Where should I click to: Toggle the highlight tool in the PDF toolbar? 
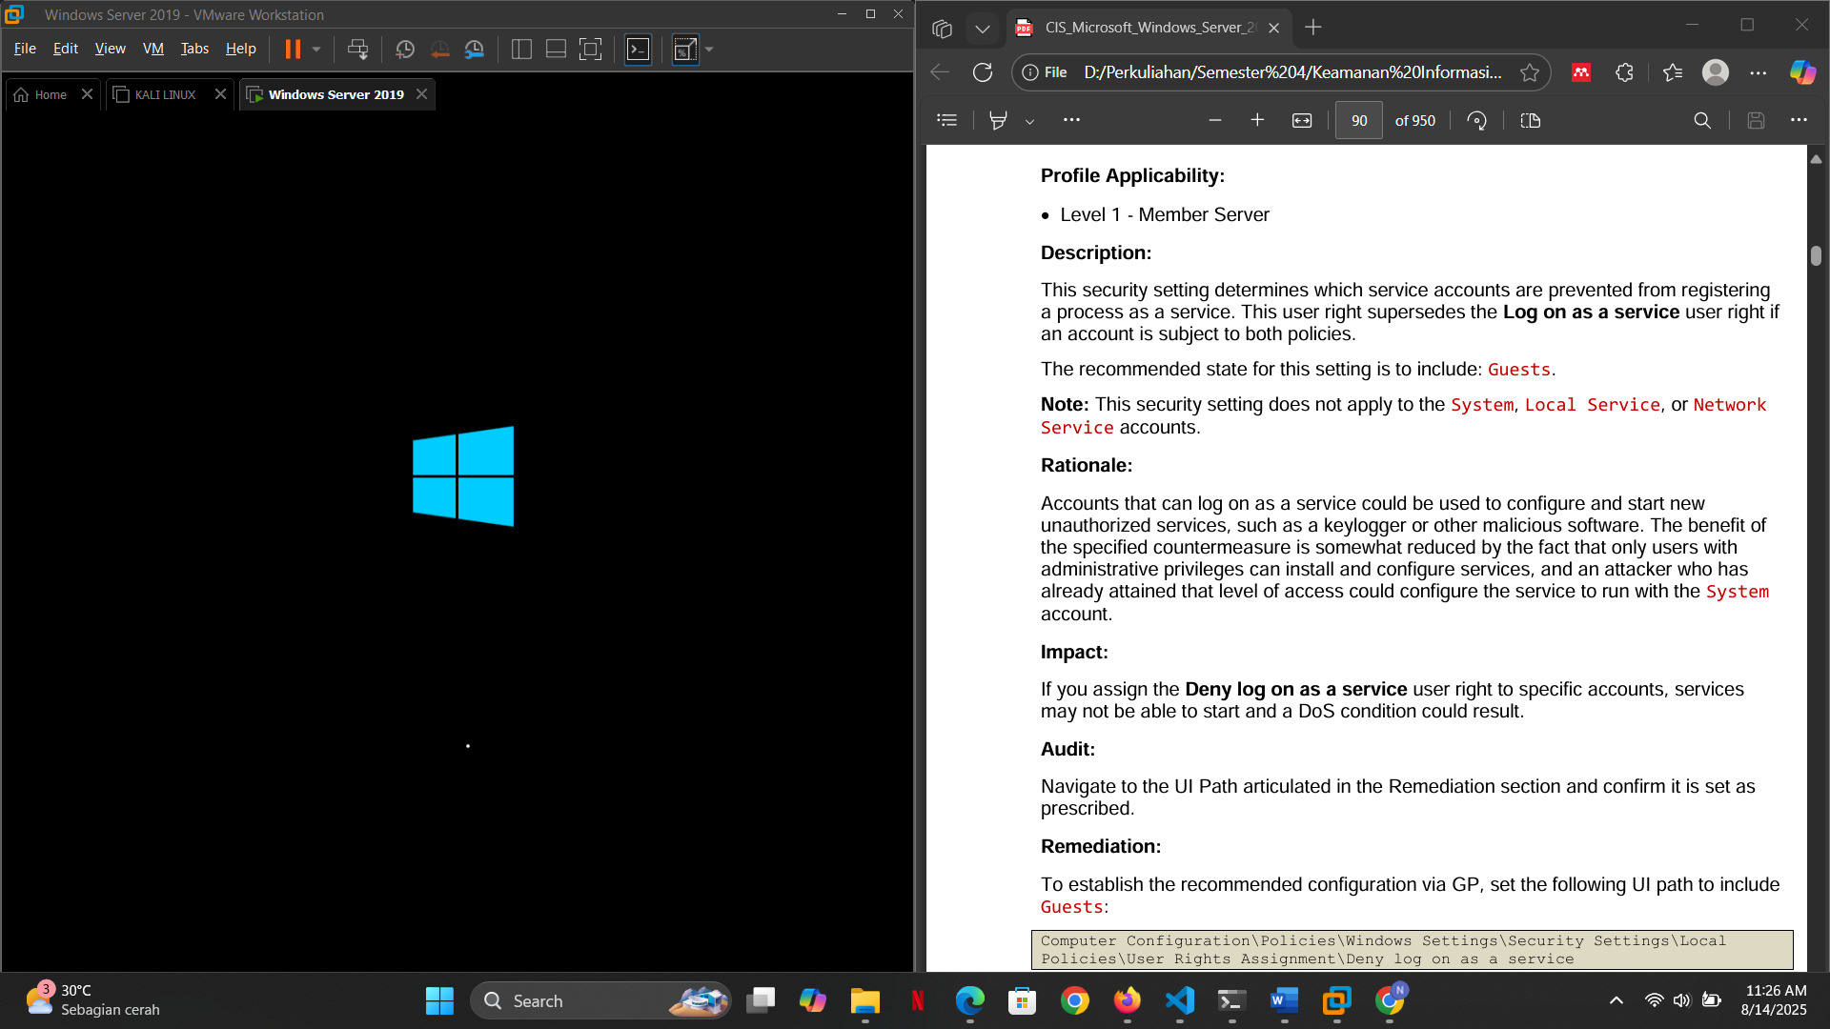pos(997,120)
